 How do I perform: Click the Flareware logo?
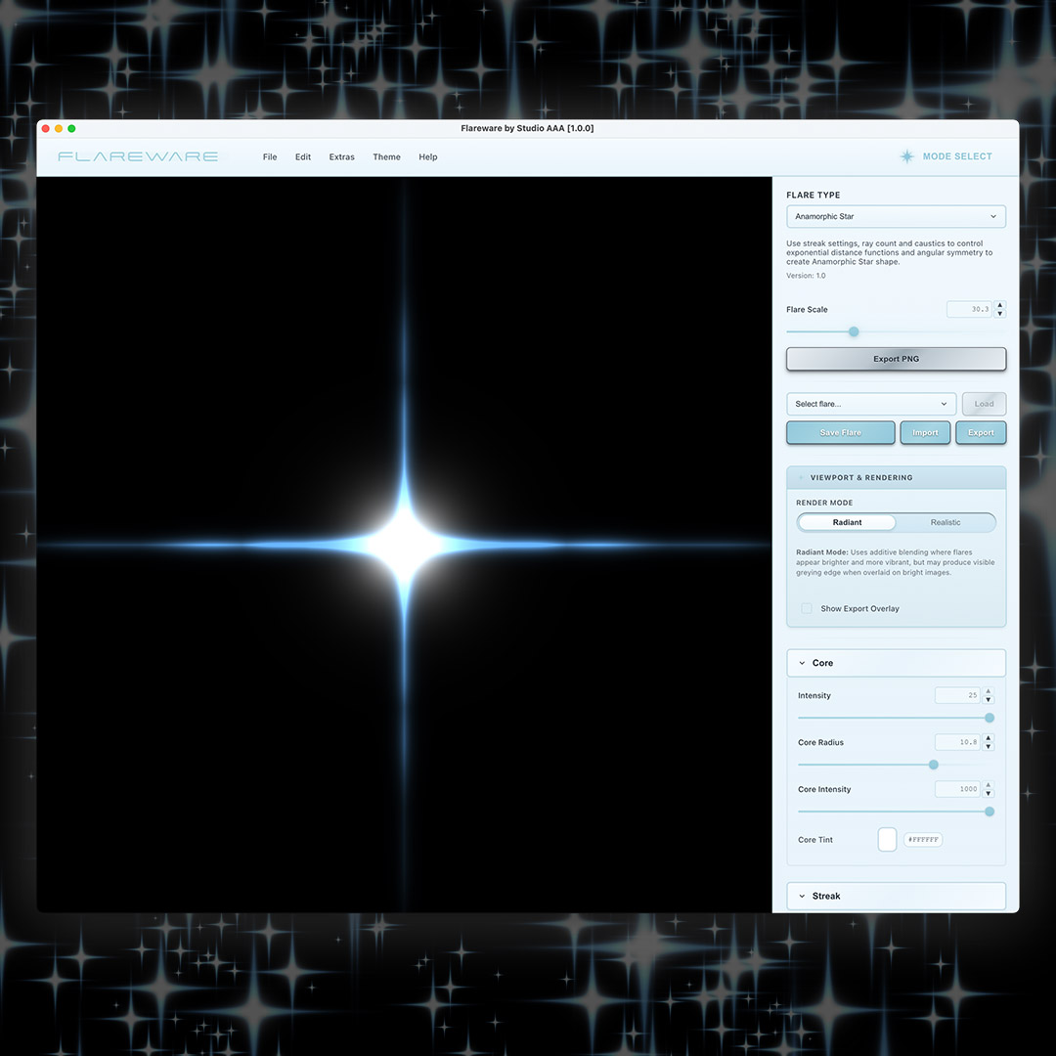[138, 156]
